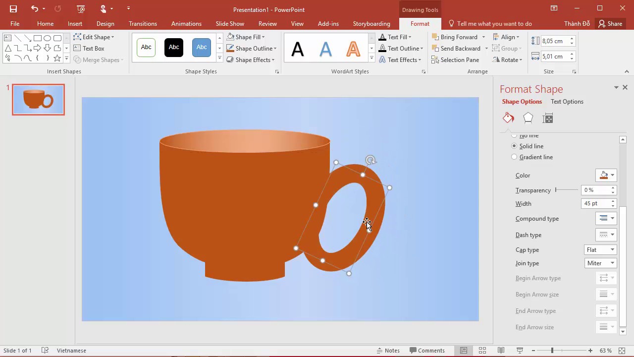Click the Selection Pane button
Image resolution: width=634 pixels, height=357 pixels.
click(455, 60)
